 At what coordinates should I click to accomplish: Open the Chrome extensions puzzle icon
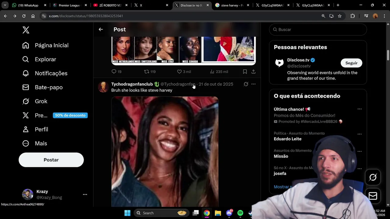point(353,16)
